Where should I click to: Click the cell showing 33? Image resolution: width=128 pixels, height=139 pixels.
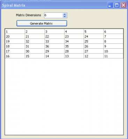[x=54, y=41]
